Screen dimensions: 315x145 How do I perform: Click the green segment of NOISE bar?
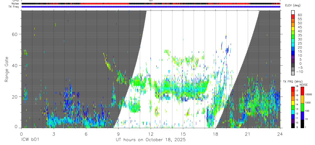point(302,107)
